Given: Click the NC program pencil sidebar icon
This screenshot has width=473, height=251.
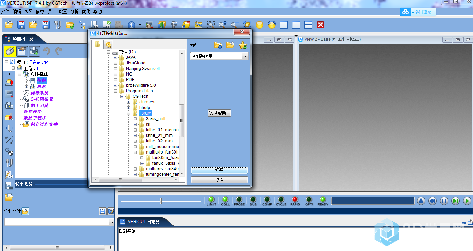Looking at the screenshot, I should pyautogui.click(x=9, y=174).
